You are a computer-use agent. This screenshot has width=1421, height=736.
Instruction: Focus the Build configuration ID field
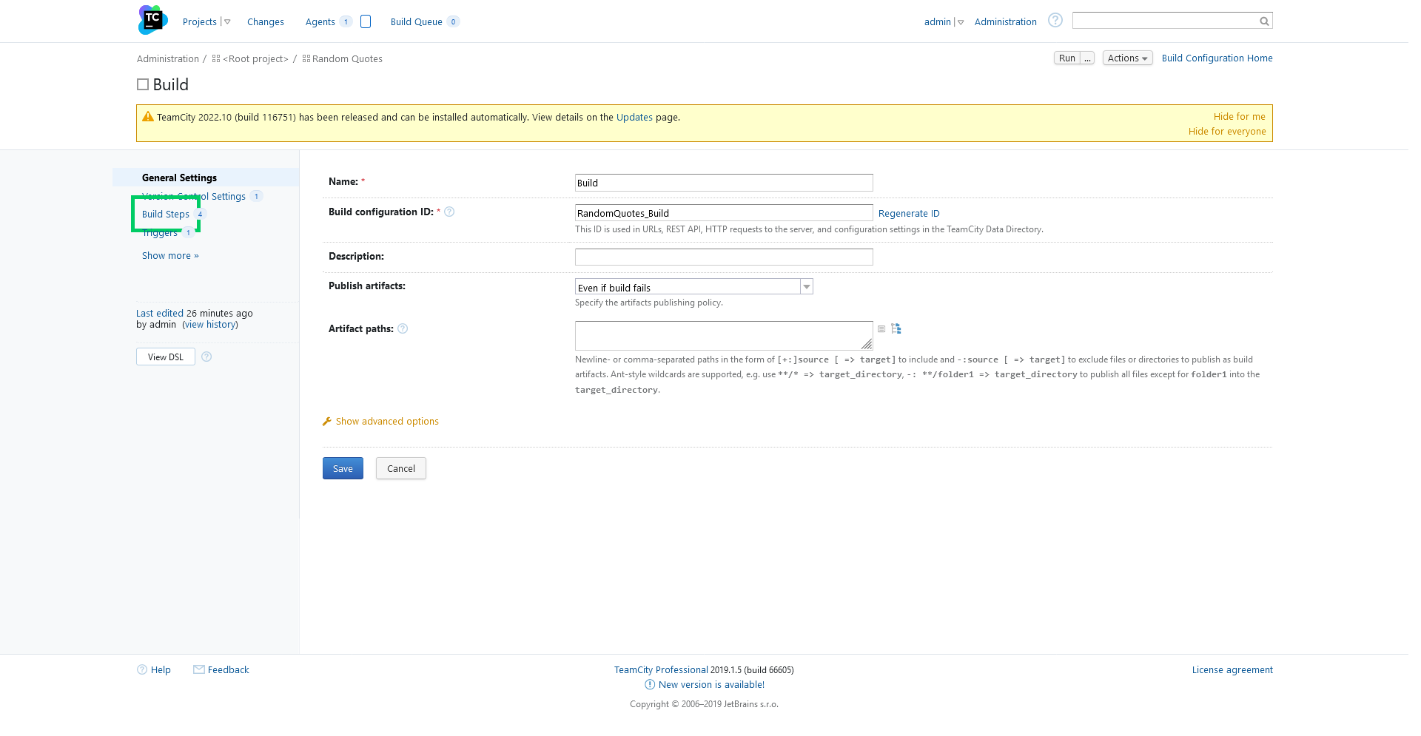(724, 213)
